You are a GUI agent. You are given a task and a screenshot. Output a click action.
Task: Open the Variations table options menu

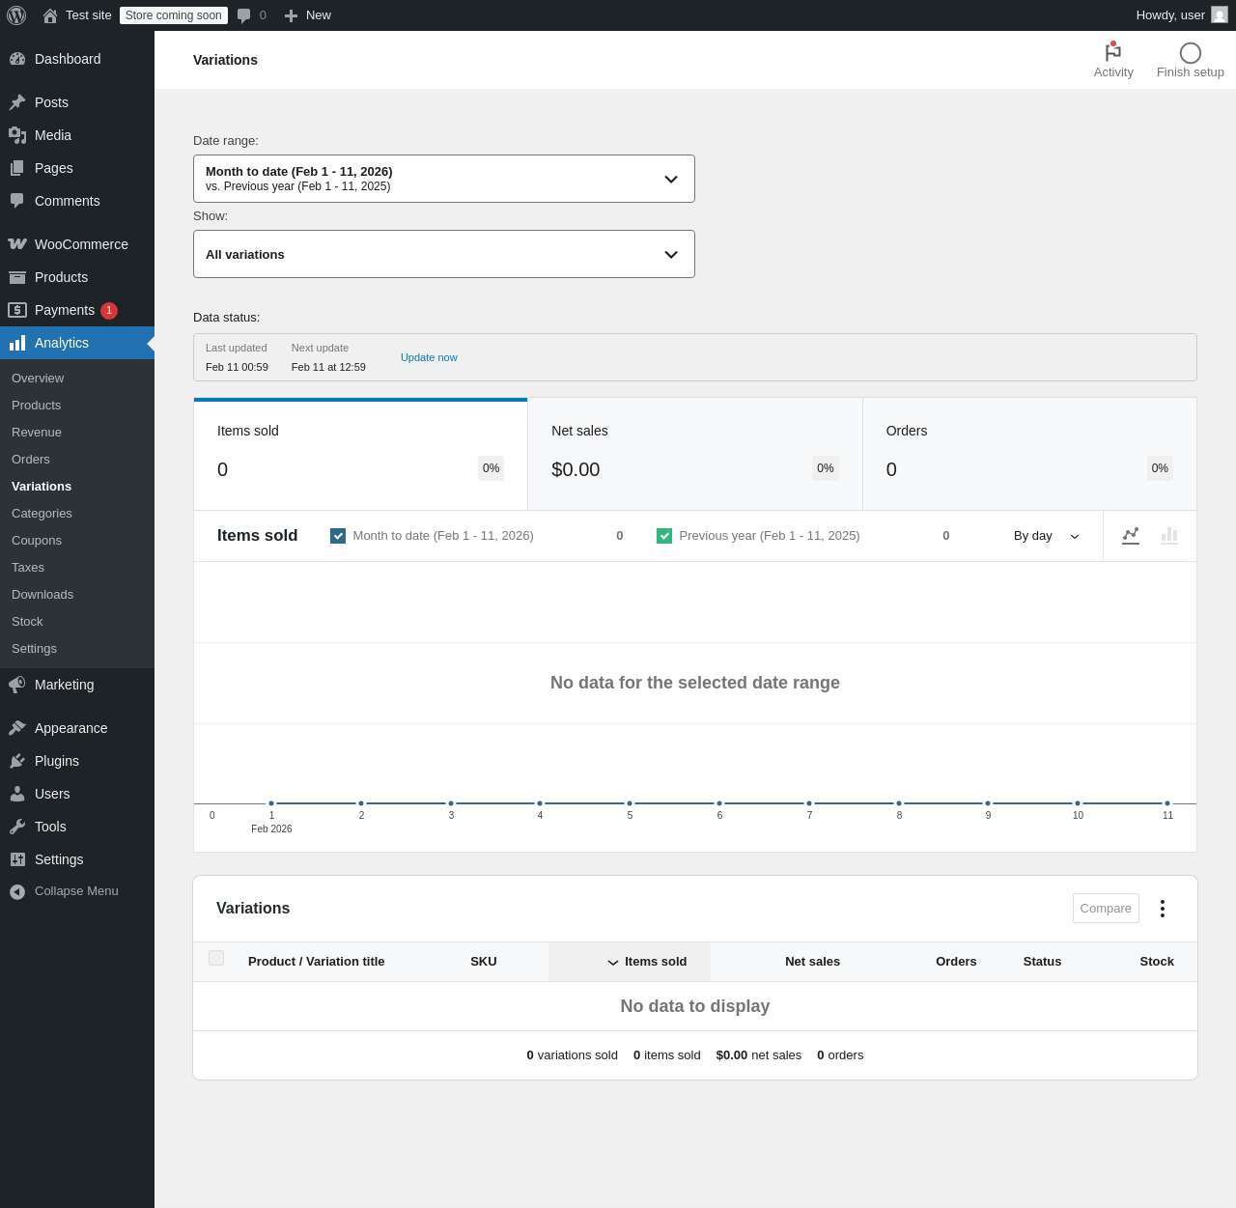(x=1163, y=909)
